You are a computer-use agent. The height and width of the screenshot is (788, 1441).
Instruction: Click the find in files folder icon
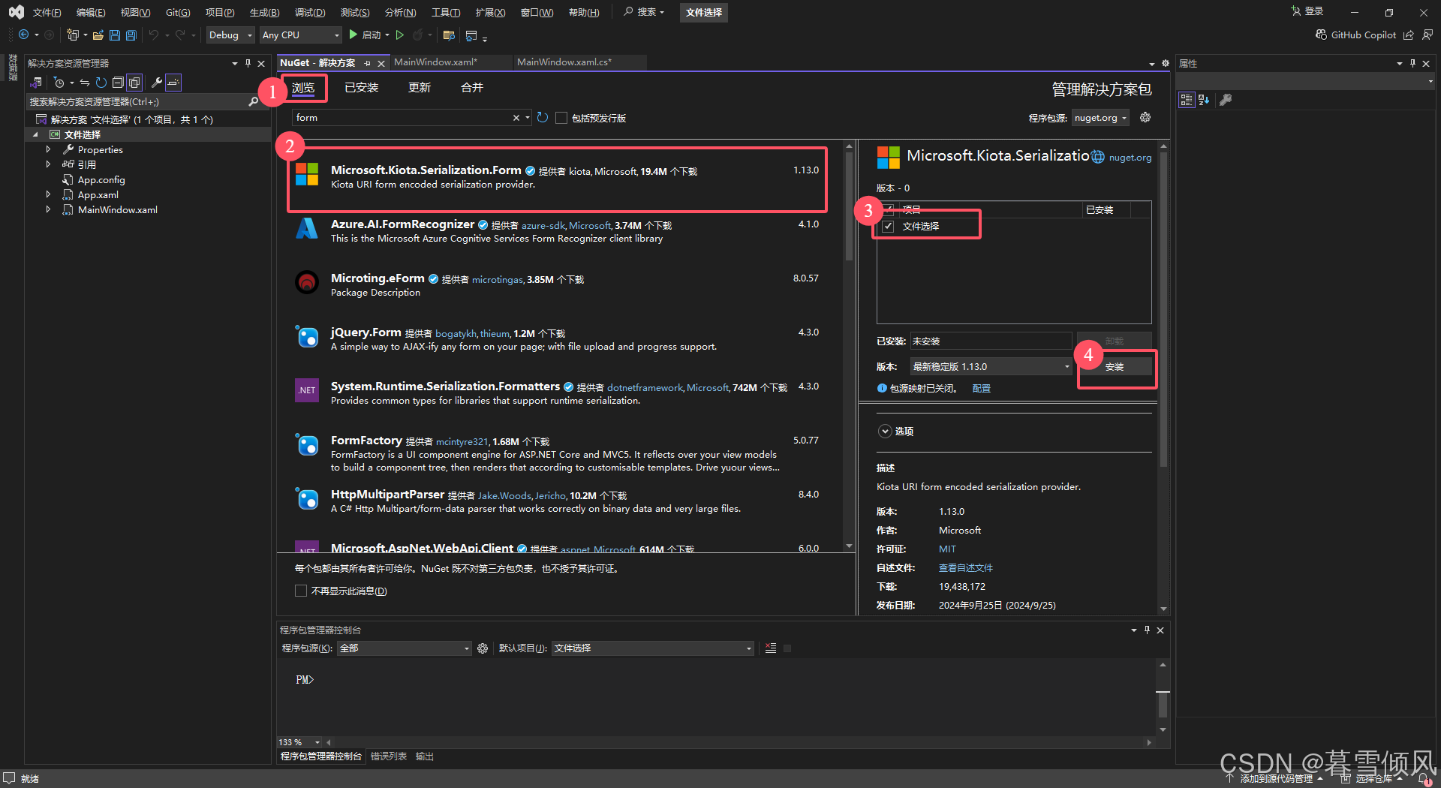coord(449,35)
